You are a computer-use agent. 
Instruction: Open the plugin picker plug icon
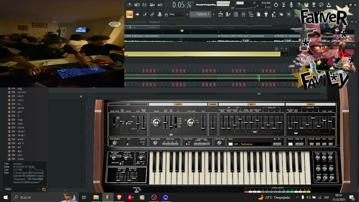point(266,14)
